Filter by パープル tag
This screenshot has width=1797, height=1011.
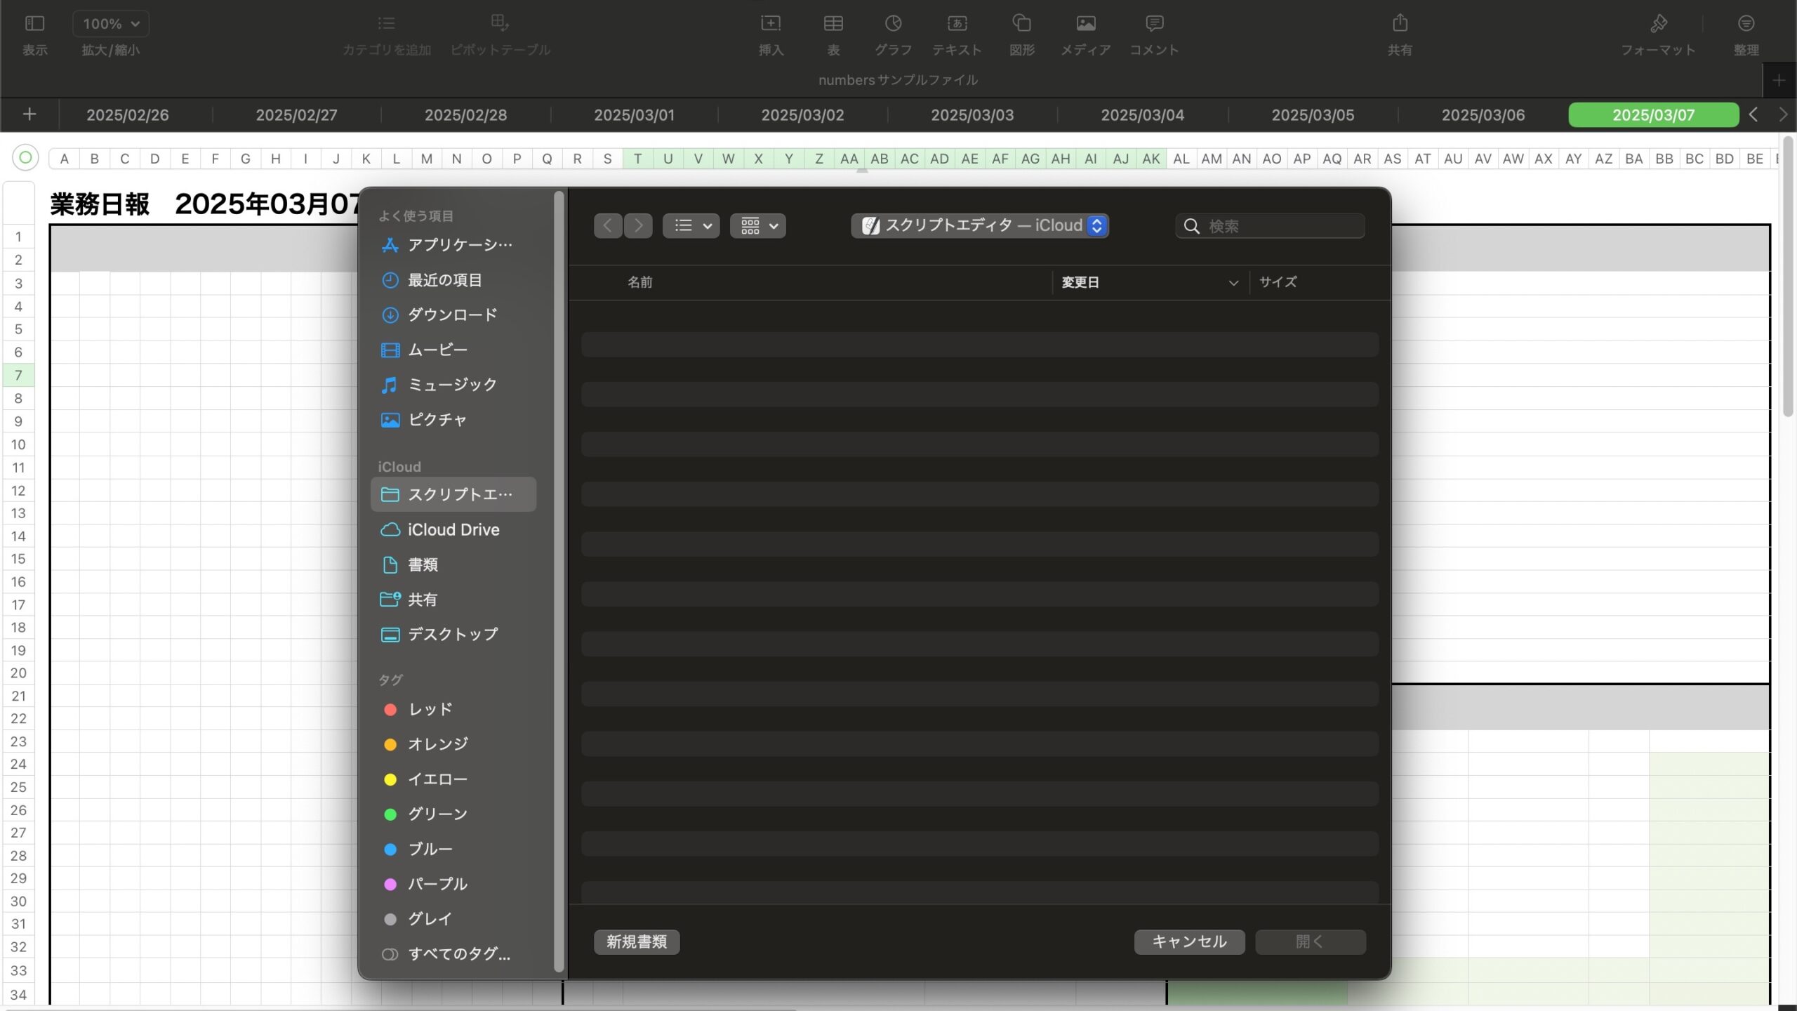(x=453, y=884)
